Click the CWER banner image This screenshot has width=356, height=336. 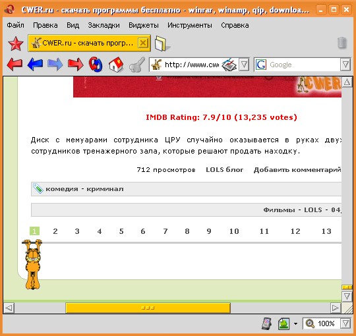pyautogui.click(x=207, y=87)
